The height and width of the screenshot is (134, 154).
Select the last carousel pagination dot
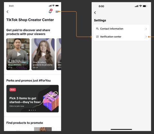click(35, 110)
